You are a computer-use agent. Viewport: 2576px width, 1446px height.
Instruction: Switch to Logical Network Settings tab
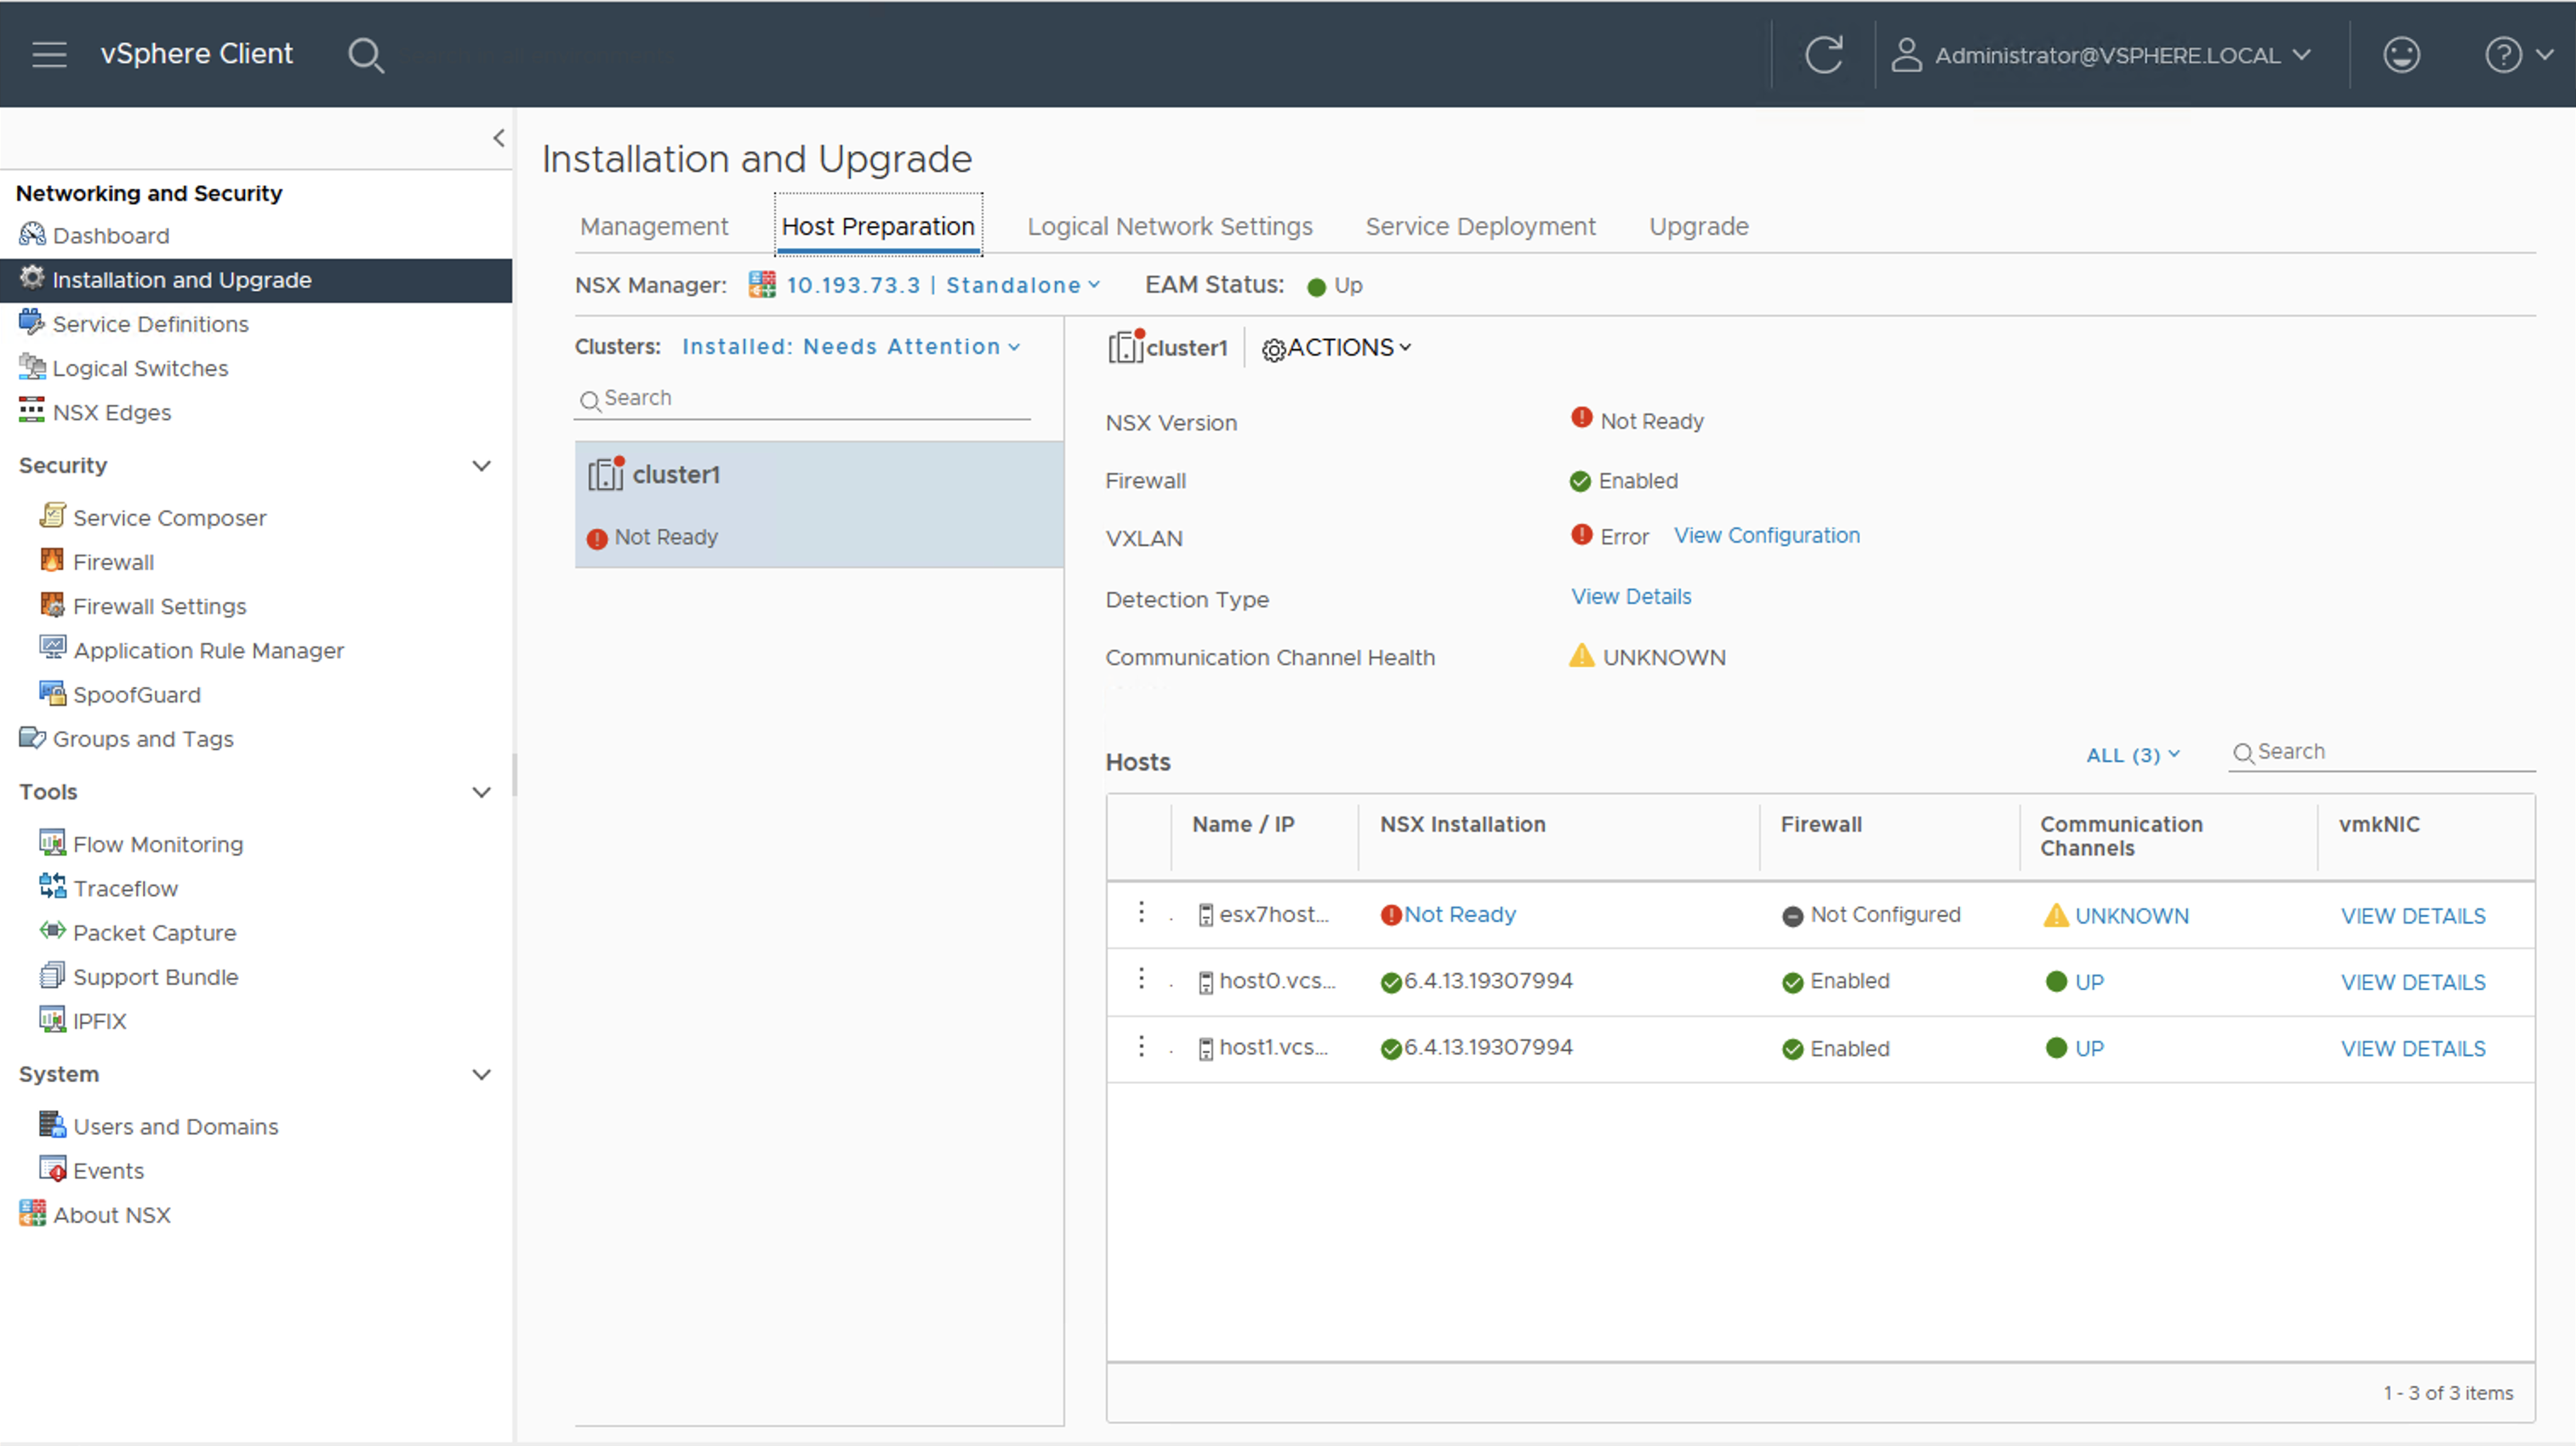[x=1169, y=226]
